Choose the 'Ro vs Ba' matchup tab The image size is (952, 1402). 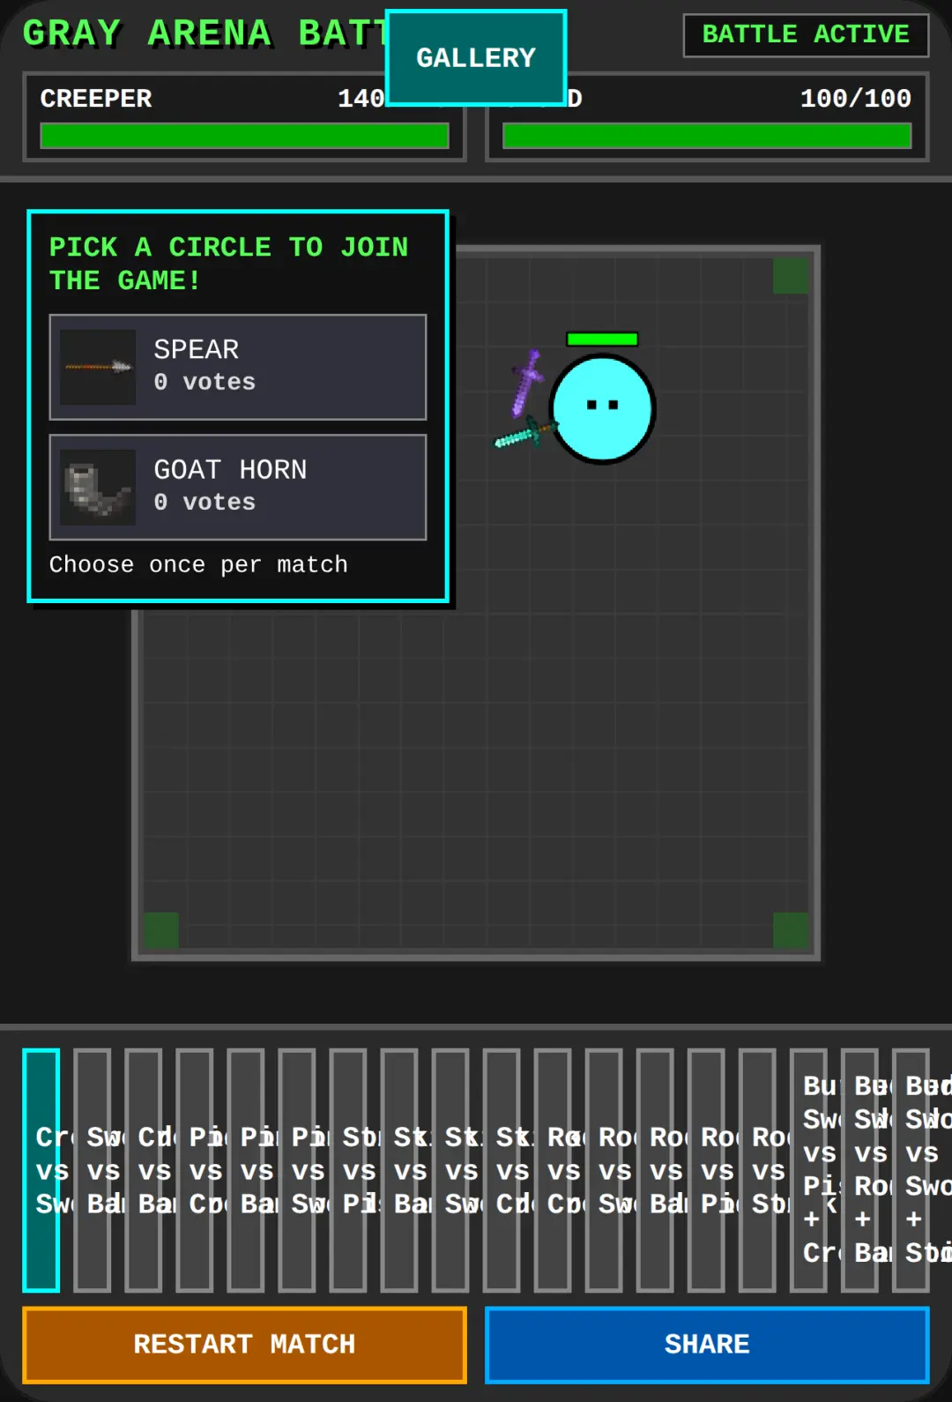click(x=655, y=1170)
